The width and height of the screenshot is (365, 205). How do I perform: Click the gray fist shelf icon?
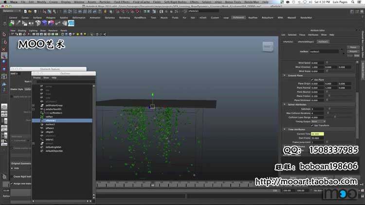point(38,23)
